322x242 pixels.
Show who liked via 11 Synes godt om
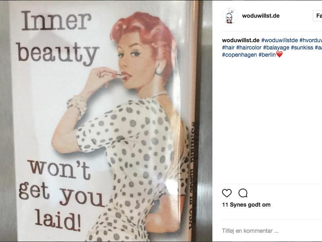[246, 205]
